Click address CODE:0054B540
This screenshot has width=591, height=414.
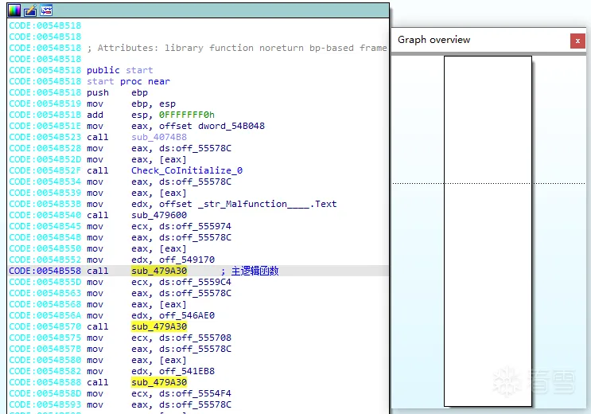click(45, 215)
